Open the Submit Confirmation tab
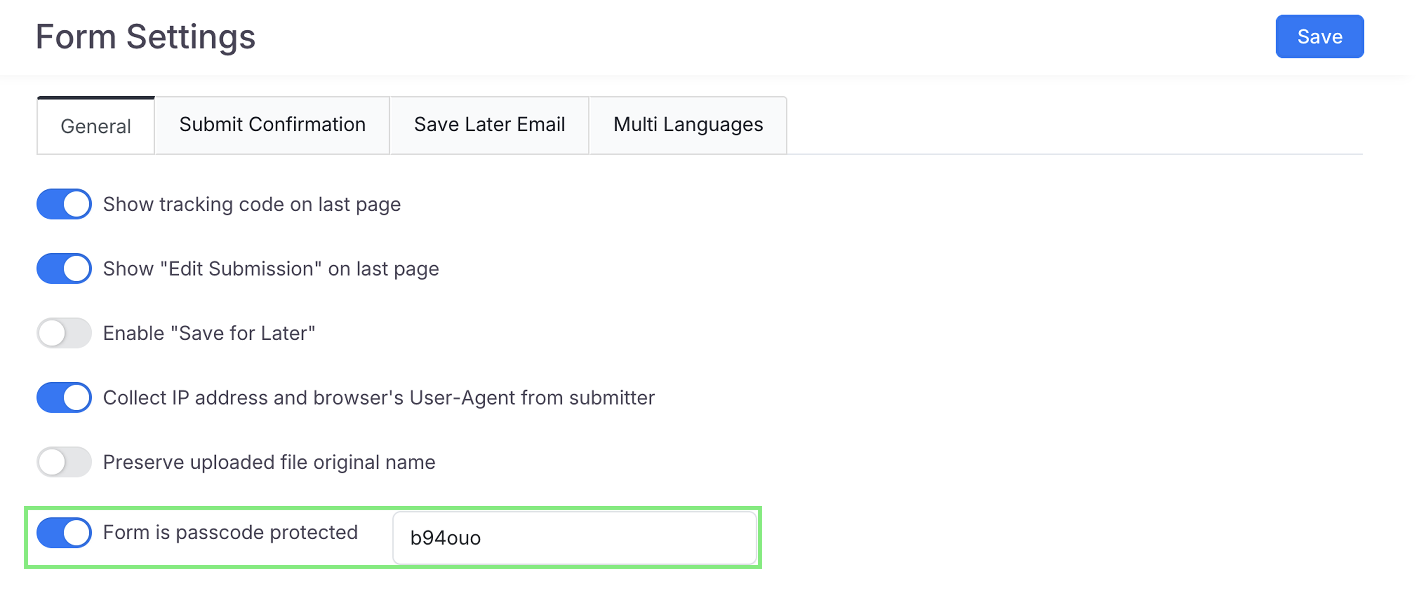This screenshot has width=1419, height=593. pos(272,125)
